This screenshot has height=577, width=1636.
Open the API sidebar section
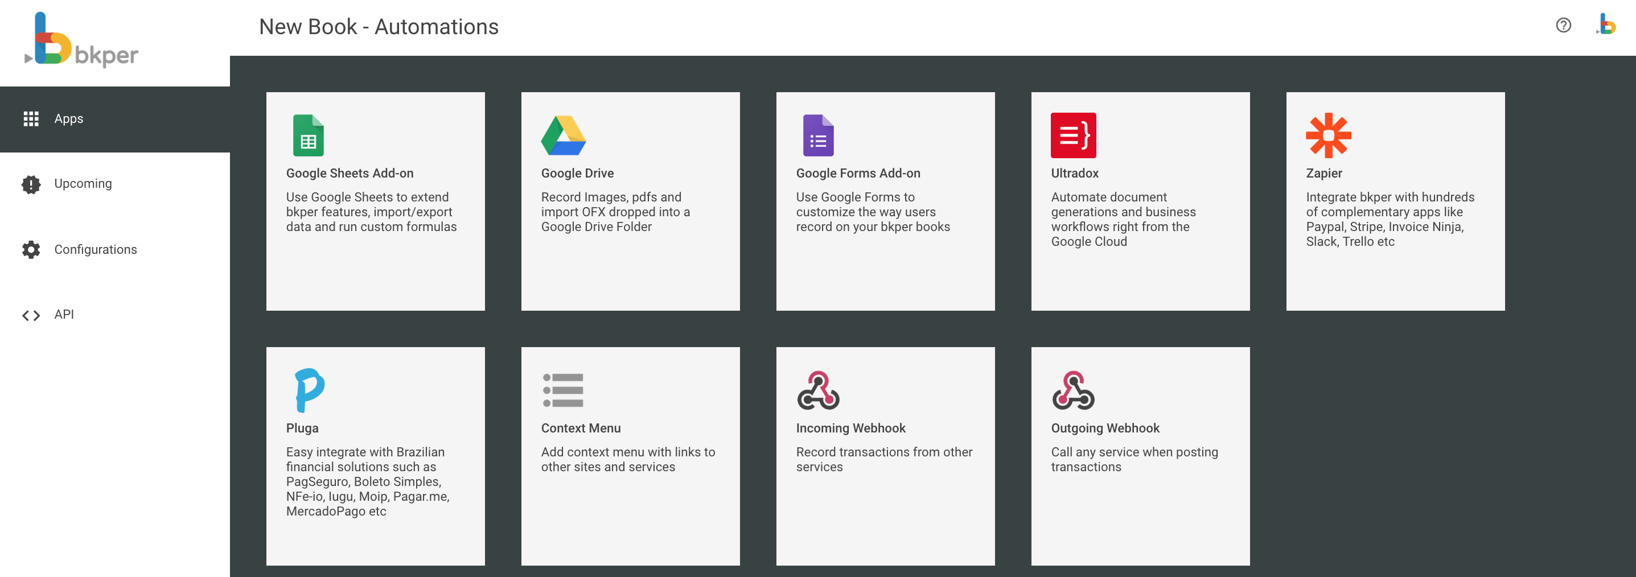[64, 314]
